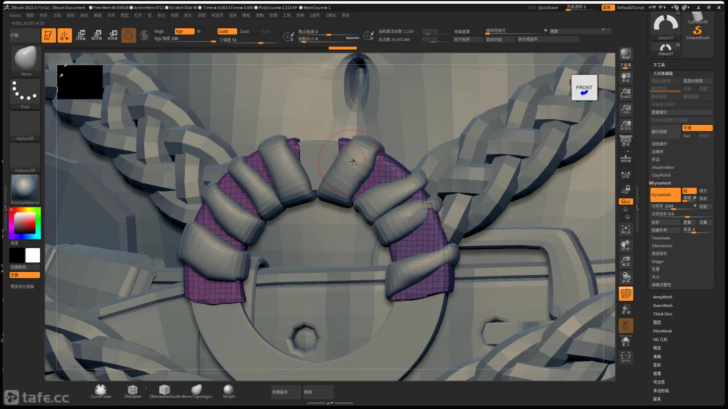Click the Gizmo 3D circle icon
Image resolution: width=728 pixels, height=409 pixels.
click(x=129, y=35)
